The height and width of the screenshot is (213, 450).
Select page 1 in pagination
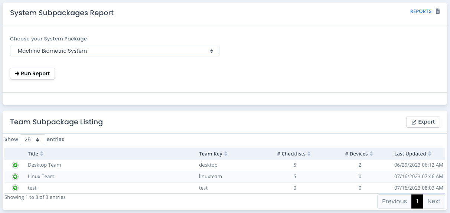[417, 201]
